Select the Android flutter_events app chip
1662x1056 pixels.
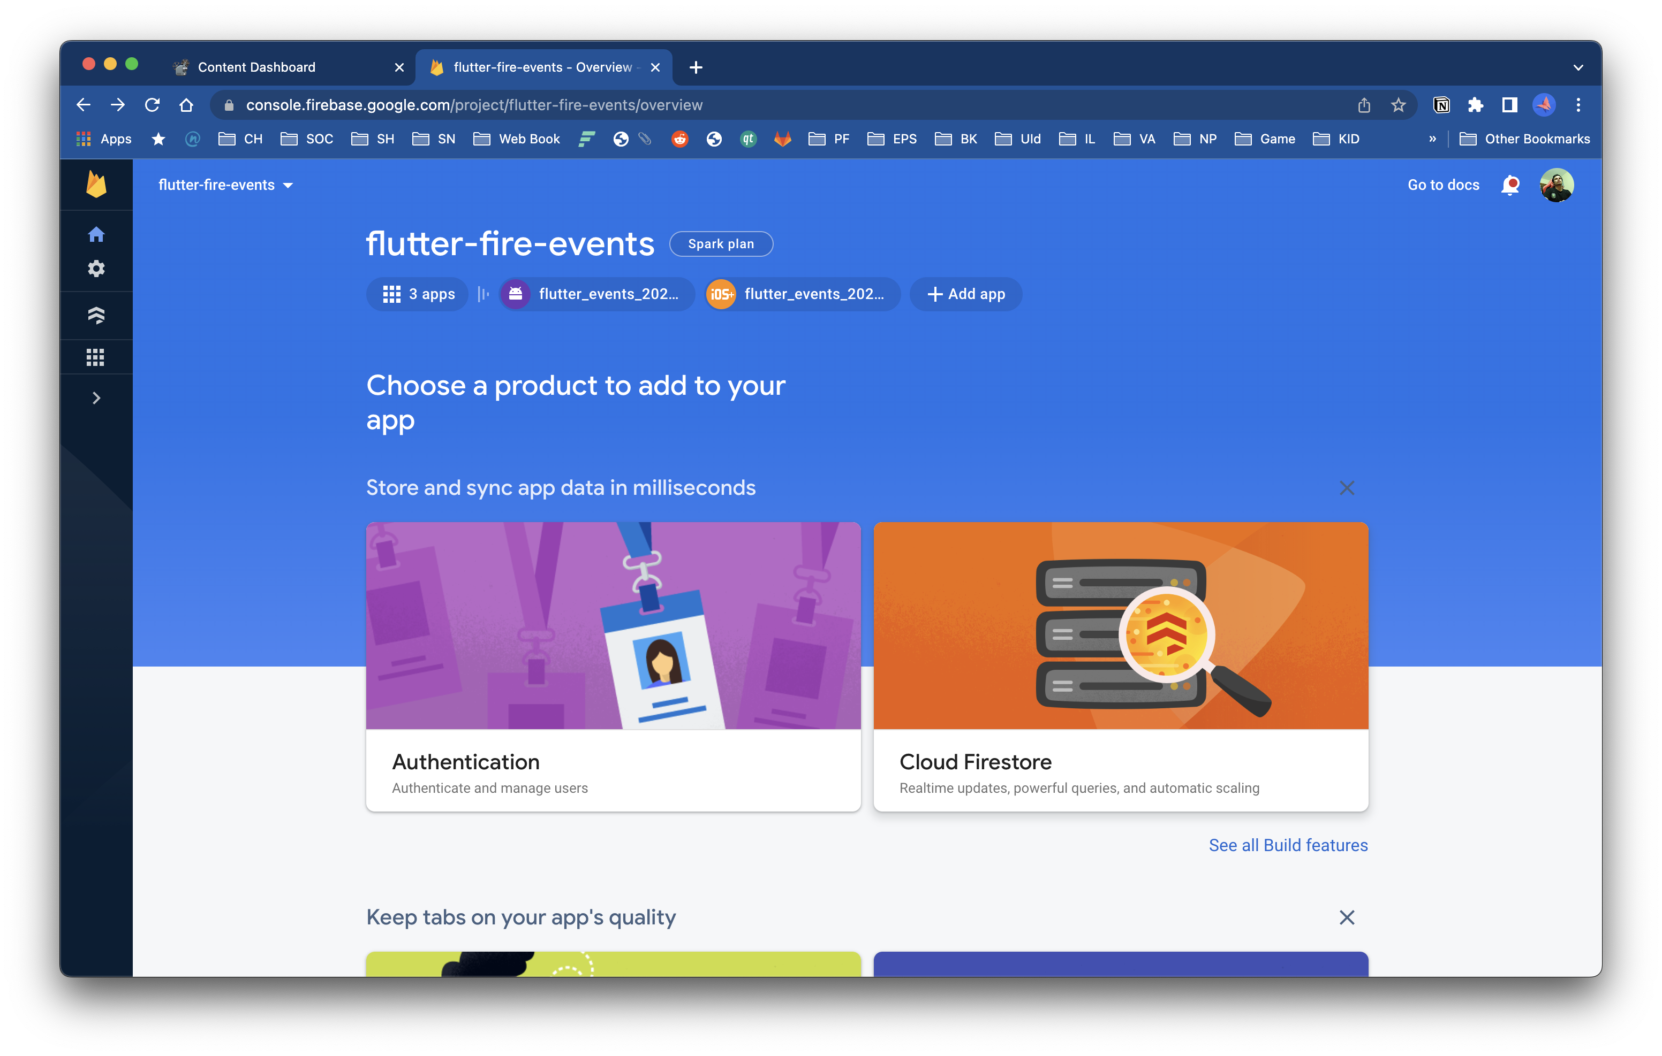point(597,294)
